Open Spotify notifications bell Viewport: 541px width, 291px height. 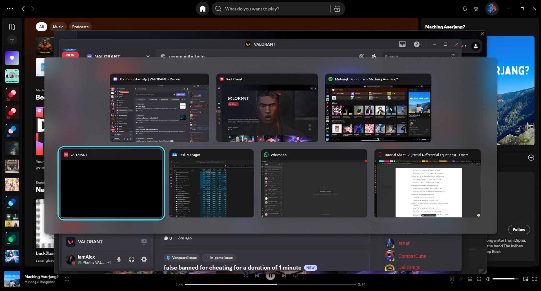(x=465, y=9)
